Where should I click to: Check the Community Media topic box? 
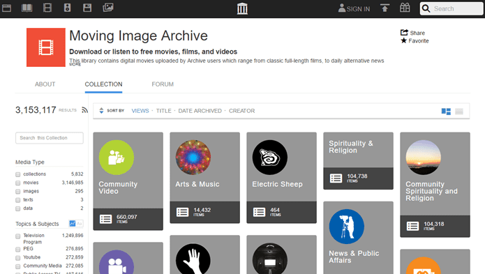point(18,266)
